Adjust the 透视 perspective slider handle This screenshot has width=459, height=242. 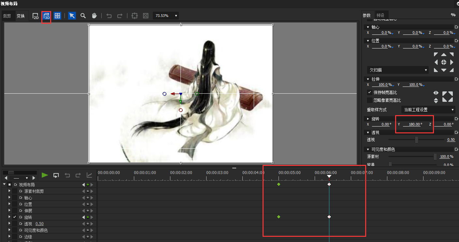[416, 140]
